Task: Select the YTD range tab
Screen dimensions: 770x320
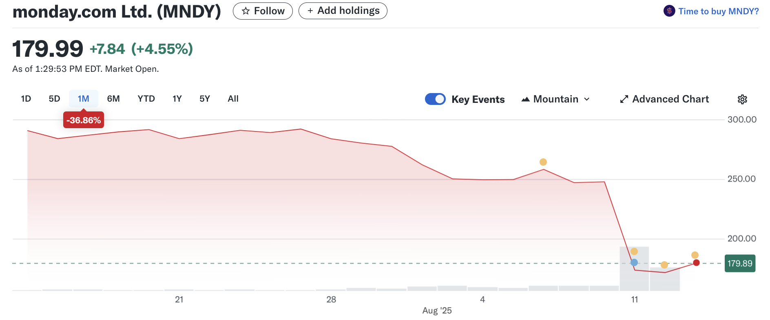Action: click(x=146, y=99)
